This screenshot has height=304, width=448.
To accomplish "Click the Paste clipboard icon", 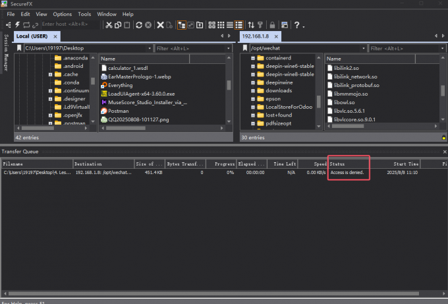I will [127, 25].
